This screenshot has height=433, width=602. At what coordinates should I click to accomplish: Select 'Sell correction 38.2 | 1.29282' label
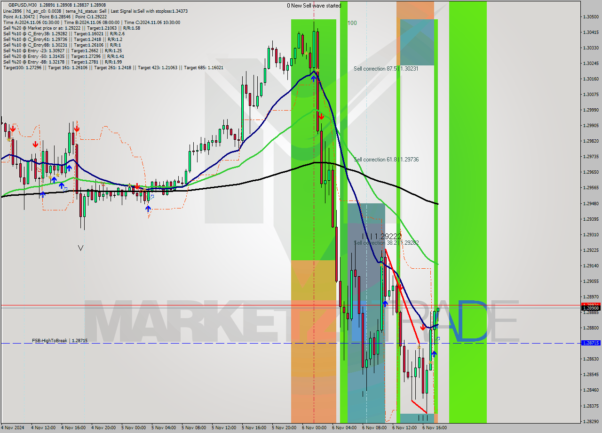[386, 243]
